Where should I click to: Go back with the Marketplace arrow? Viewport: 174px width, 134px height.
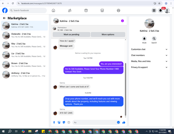[x=4, y=18]
